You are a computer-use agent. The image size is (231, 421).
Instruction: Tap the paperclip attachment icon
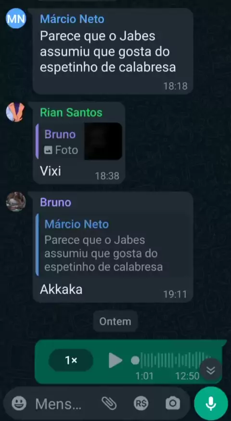coord(109,403)
